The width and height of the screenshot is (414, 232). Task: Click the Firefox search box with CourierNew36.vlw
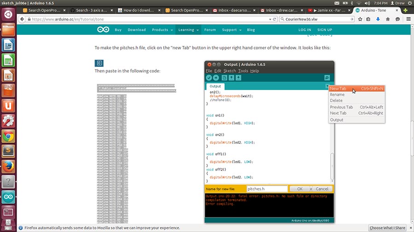click(x=316, y=19)
